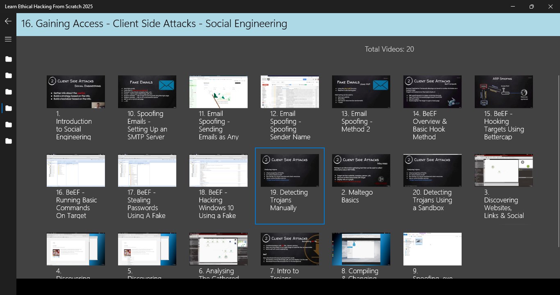Select the BeEF Overview & Basic Hook Method video

coord(432,92)
